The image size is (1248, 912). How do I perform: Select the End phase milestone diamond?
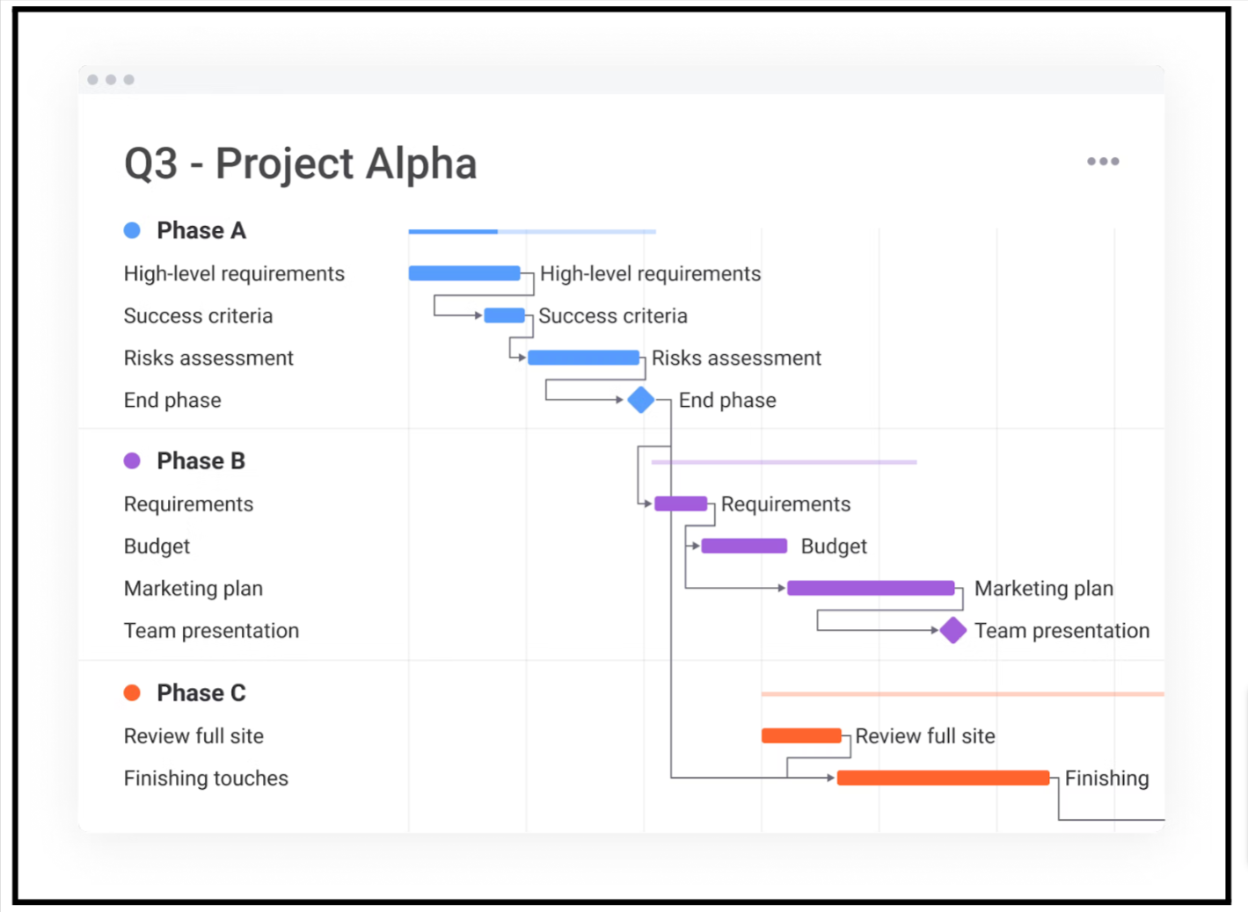coord(640,400)
